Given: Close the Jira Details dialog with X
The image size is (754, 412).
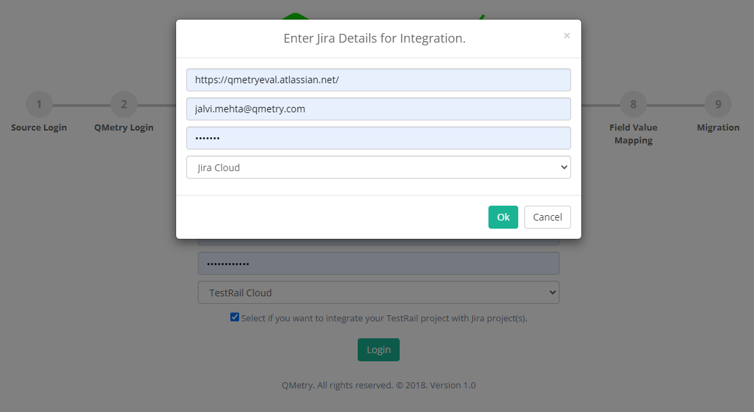Looking at the screenshot, I should [566, 36].
